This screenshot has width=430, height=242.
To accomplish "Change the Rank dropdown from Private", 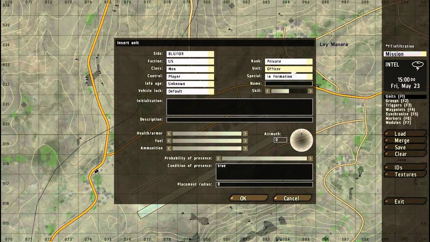I will pyautogui.click(x=289, y=62).
